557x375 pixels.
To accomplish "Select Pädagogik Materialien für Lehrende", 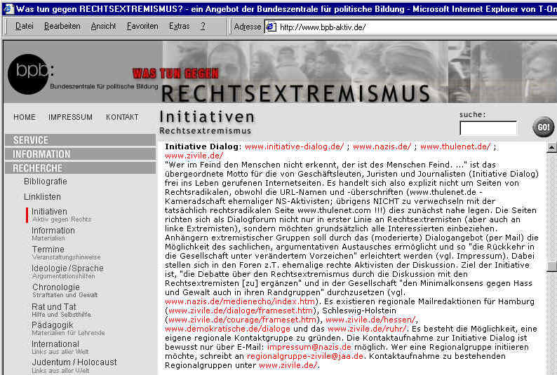I will point(68,329).
